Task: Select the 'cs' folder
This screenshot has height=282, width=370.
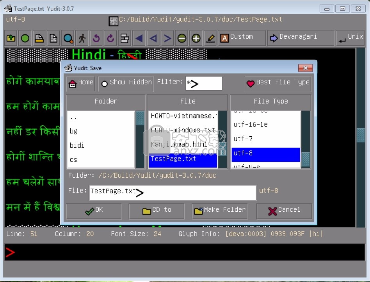Action: 101,160
